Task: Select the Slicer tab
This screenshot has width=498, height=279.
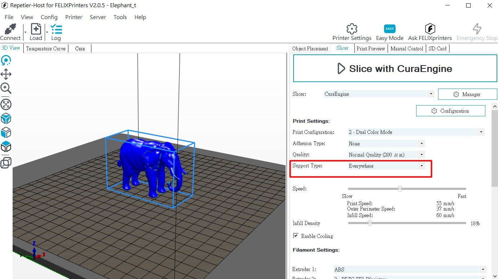Action: tap(343, 48)
